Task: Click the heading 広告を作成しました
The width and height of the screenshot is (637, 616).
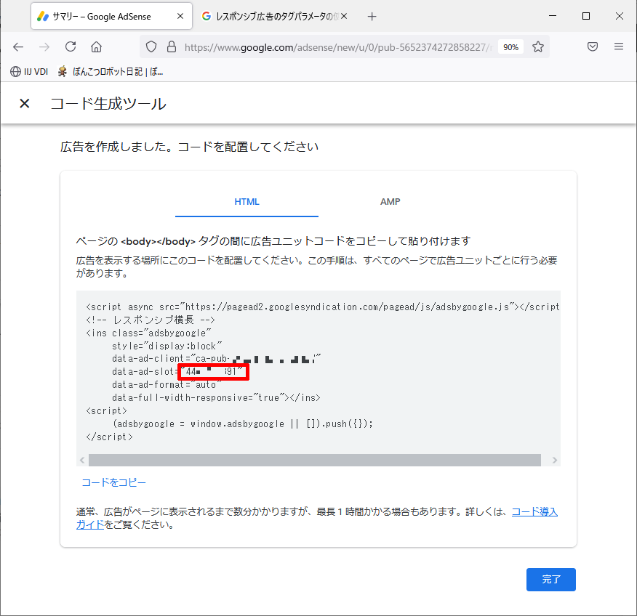Action: coord(189,147)
